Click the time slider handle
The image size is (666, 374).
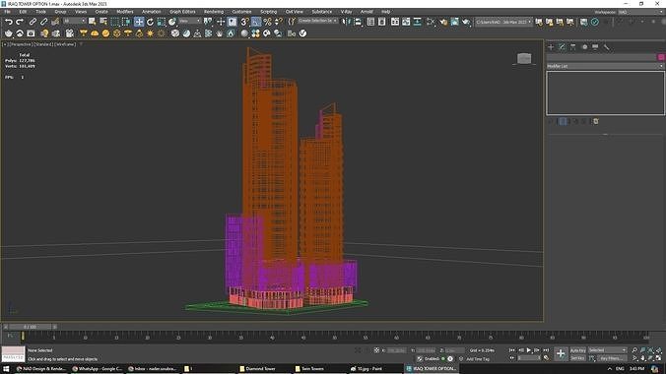31,327
